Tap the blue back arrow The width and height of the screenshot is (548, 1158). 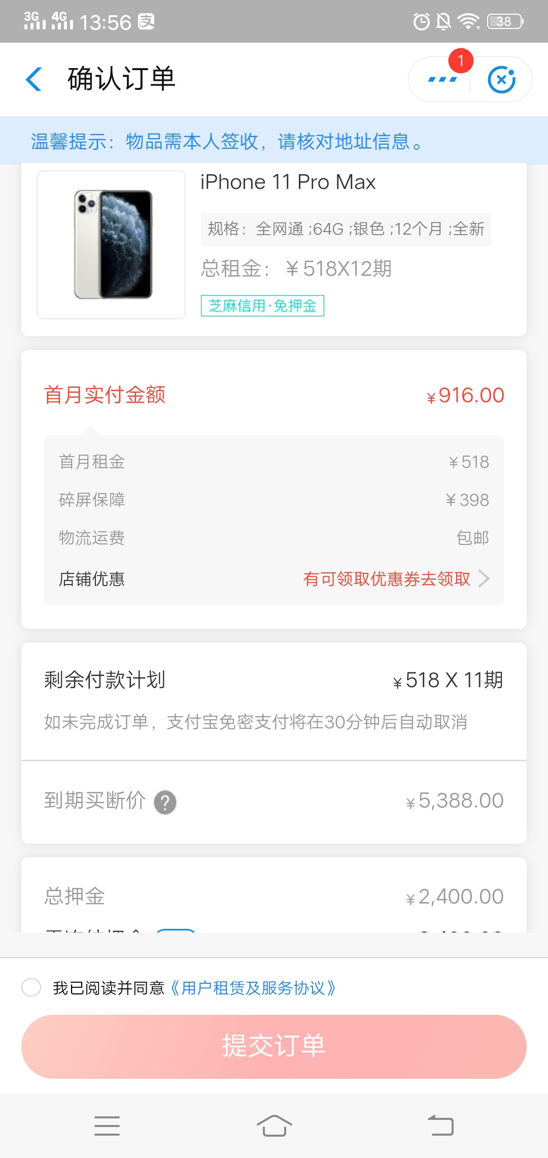pos(33,79)
